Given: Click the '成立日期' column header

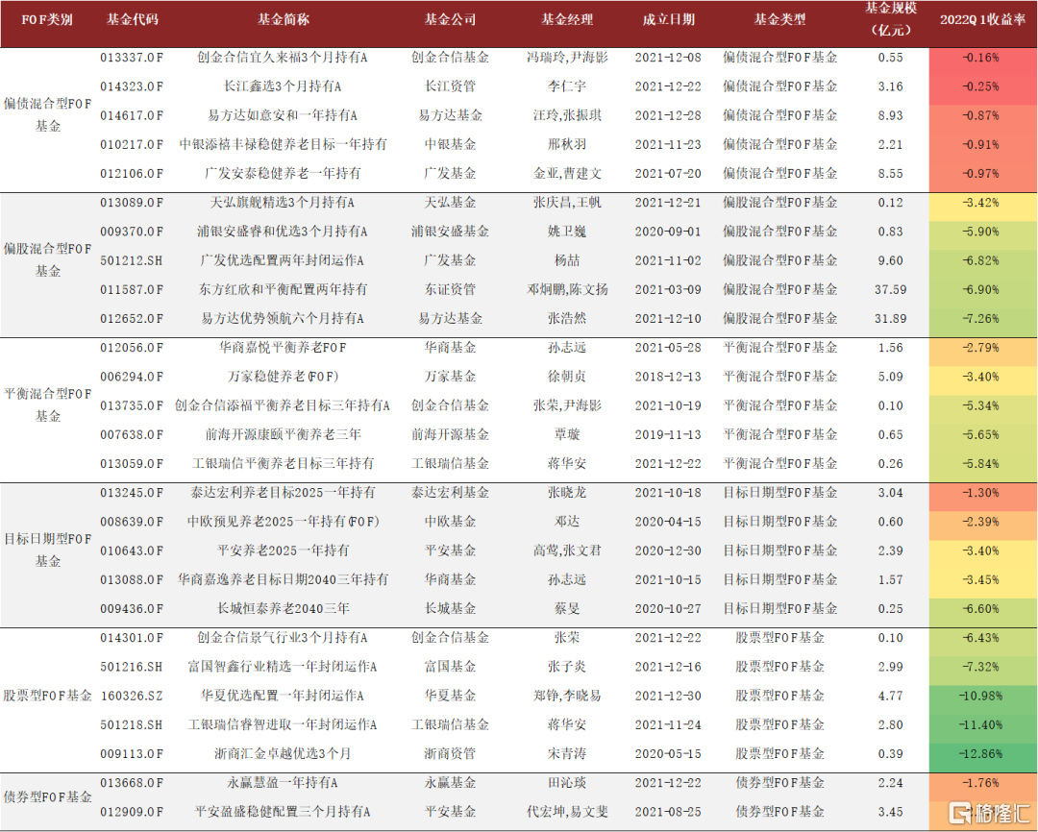Looking at the screenshot, I should 669,20.
